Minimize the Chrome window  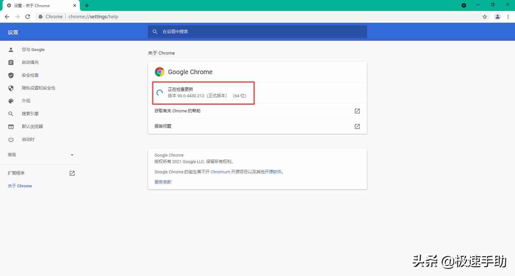[x=478, y=5]
